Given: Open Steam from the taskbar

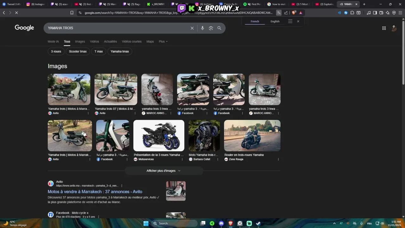Looking at the screenshot, I should point(258,223).
